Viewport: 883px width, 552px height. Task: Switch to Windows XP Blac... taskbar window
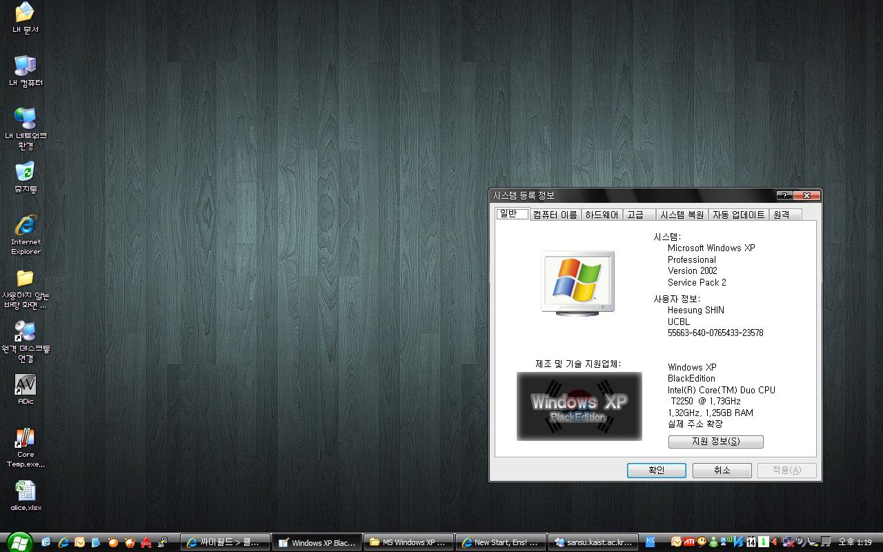pyautogui.click(x=317, y=542)
